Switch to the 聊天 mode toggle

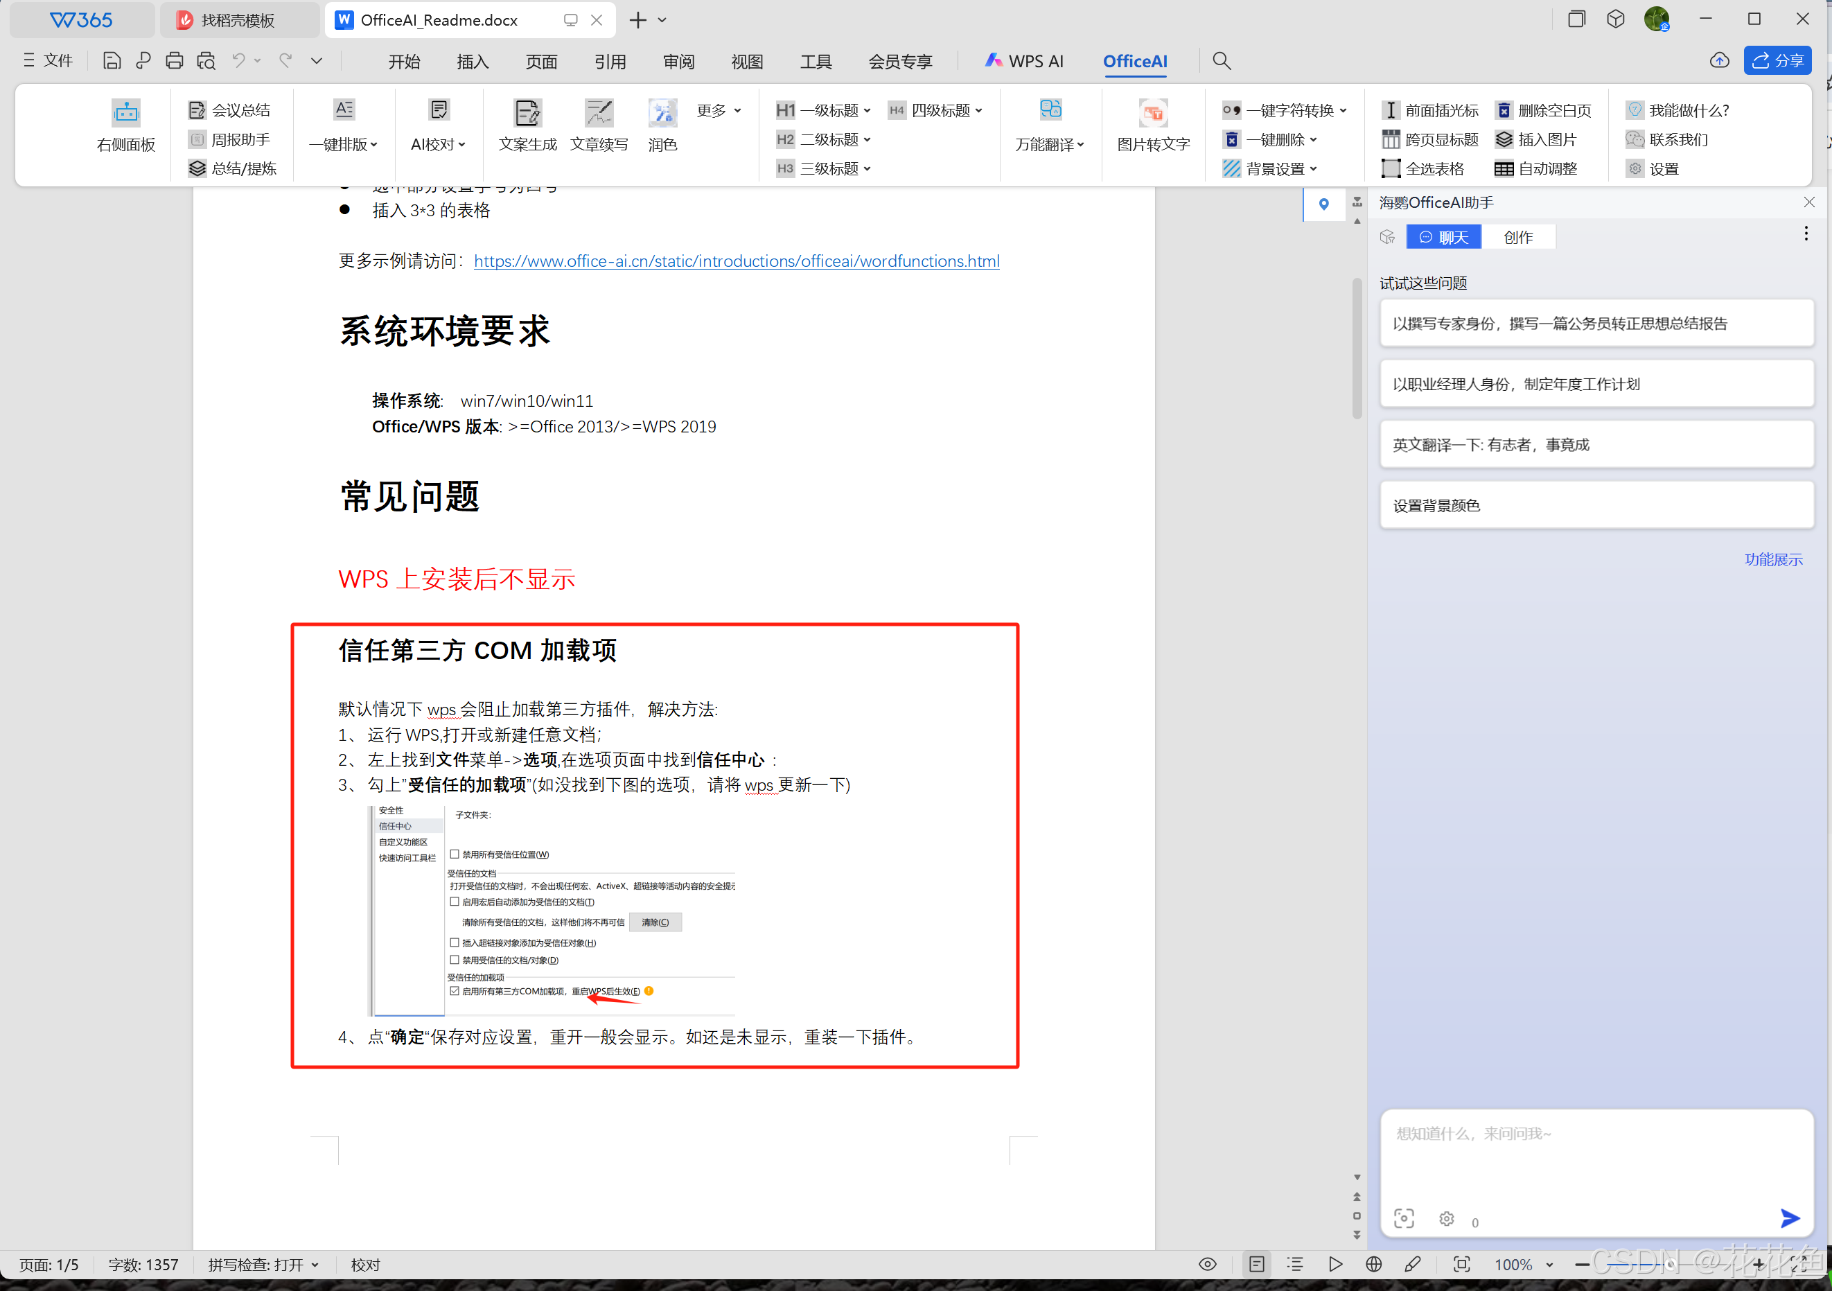pyautogui.click(x=1443, y=237)
